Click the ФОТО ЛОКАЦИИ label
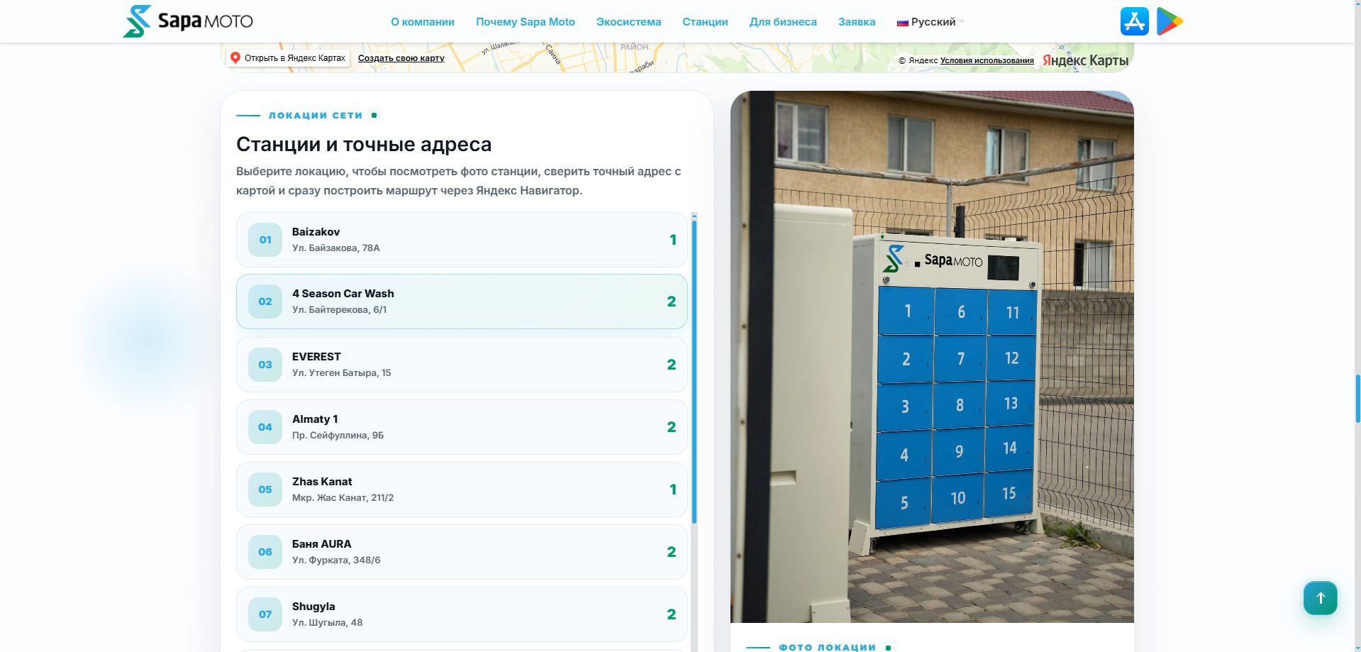The image size is (1361, 652). [827, 647]
